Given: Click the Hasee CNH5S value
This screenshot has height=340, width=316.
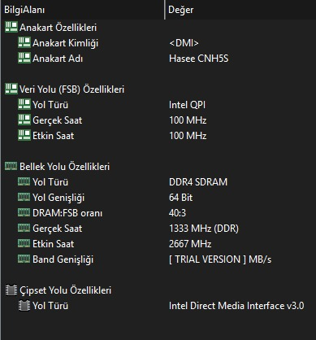Looking at the screenshot, I should coord(199,59).
